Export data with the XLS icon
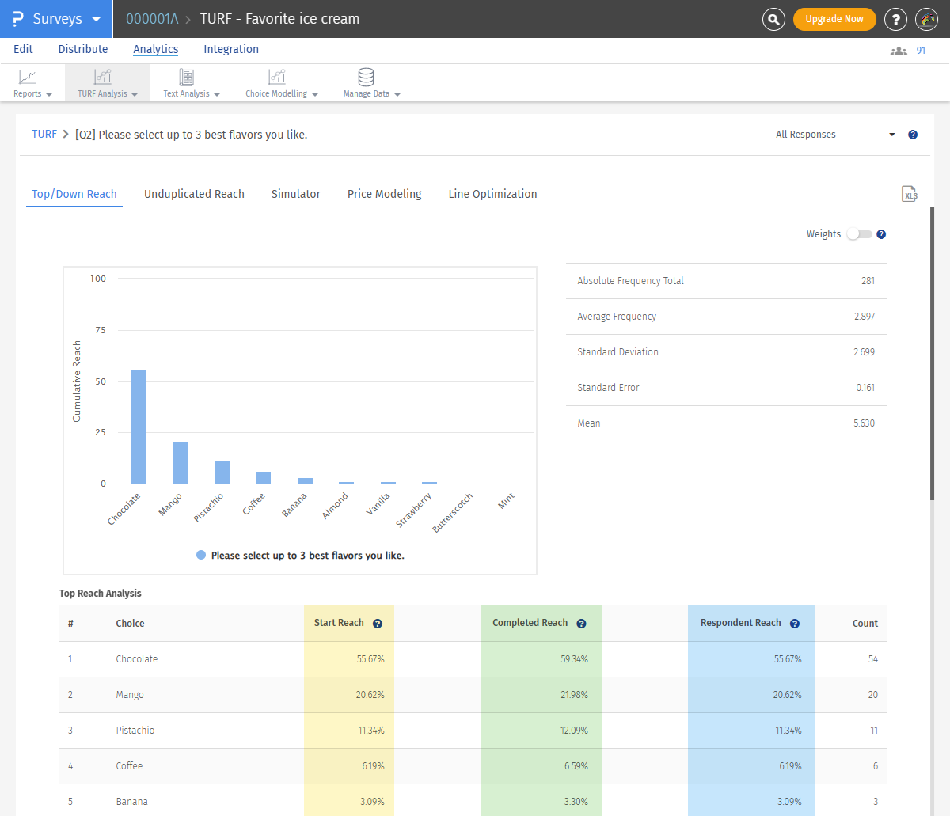950x816 pixels. [910, 194]
